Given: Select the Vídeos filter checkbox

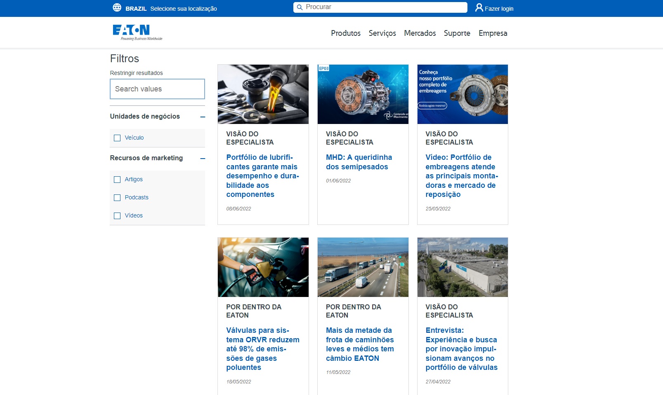Looking at the screenshot, I should pos(117,216).
